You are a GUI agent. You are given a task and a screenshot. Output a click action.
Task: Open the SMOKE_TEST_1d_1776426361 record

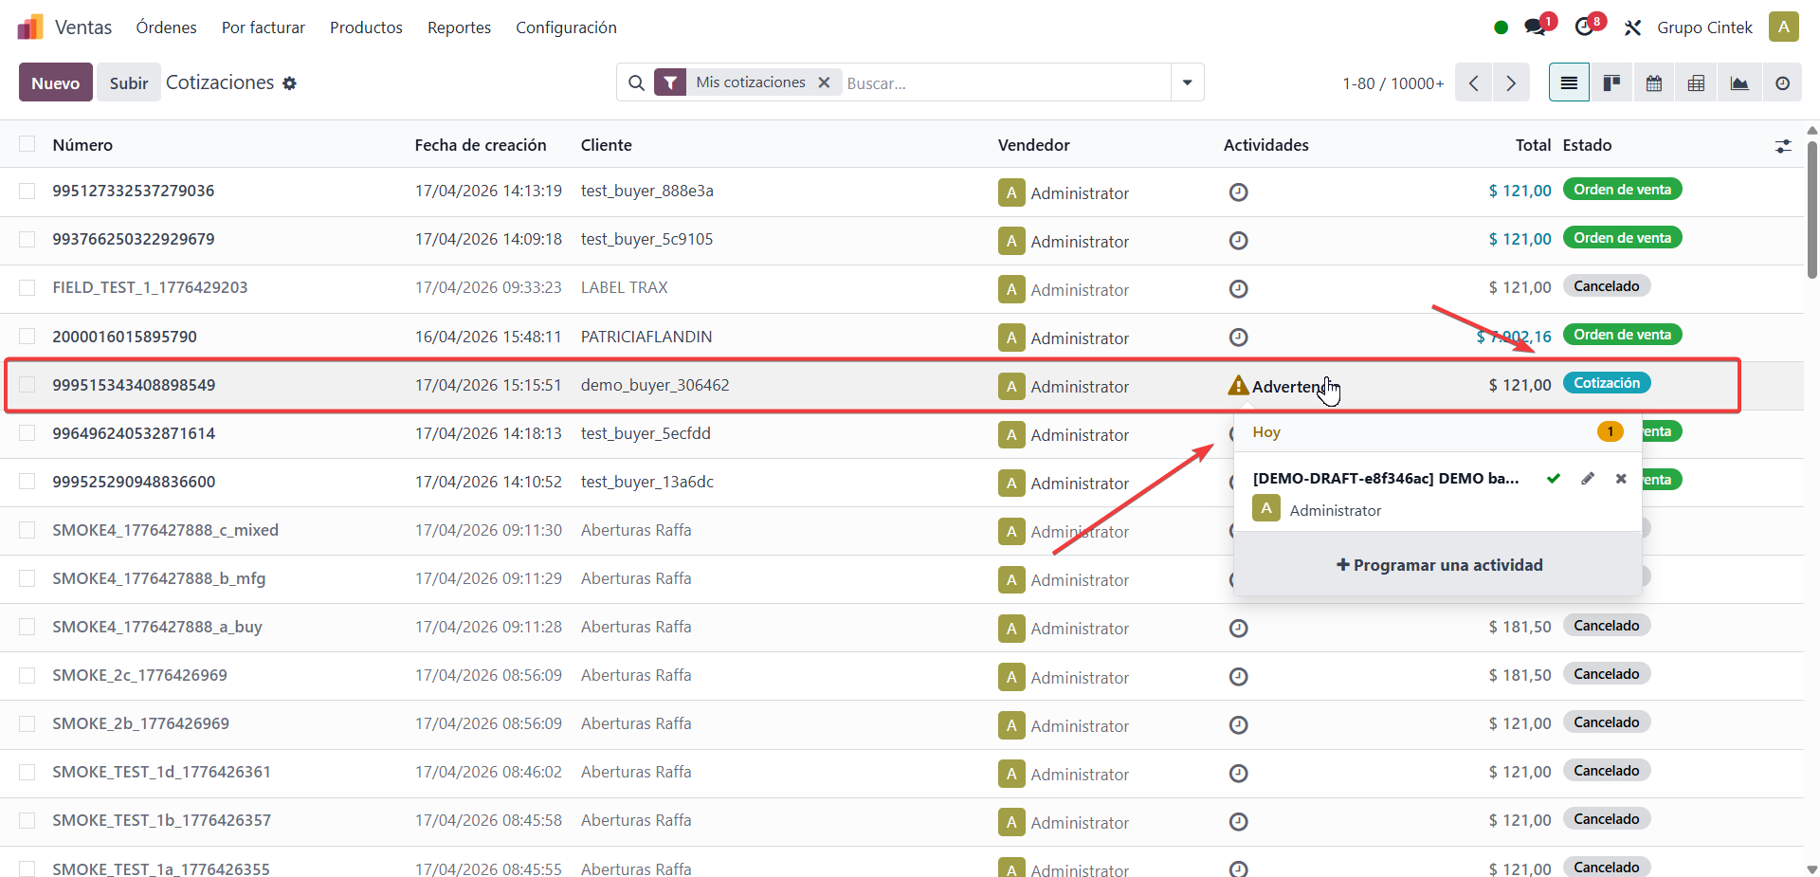(161, 772)
